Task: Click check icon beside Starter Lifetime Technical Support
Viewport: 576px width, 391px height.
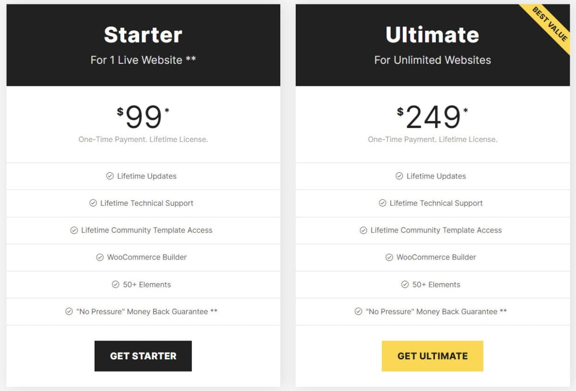Action: pyautogui.click(x=93, y=203)
